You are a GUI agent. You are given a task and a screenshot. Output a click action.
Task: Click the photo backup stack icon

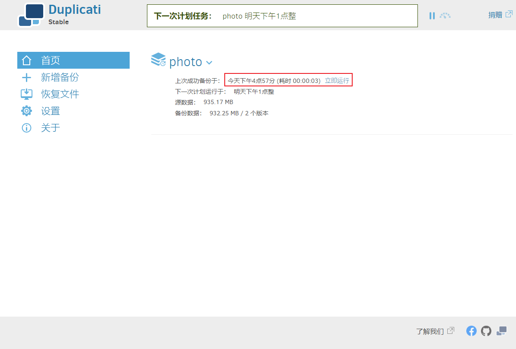point(158,60)
